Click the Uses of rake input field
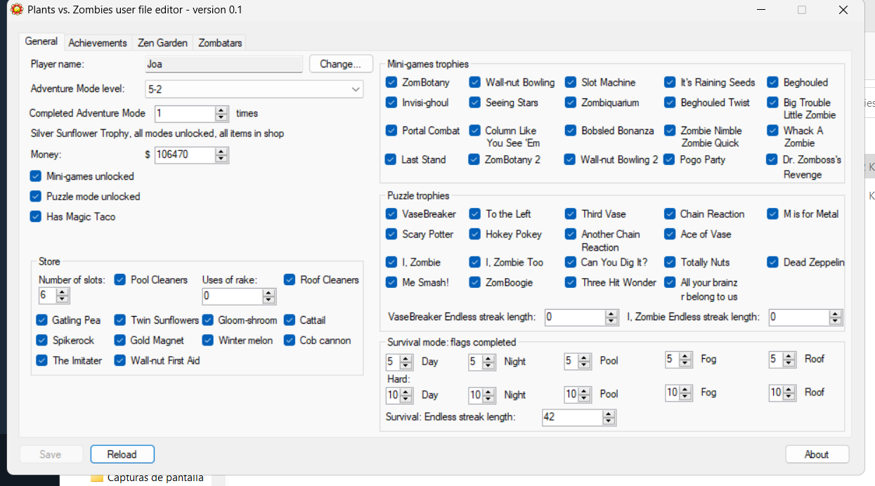 [232, 296]
